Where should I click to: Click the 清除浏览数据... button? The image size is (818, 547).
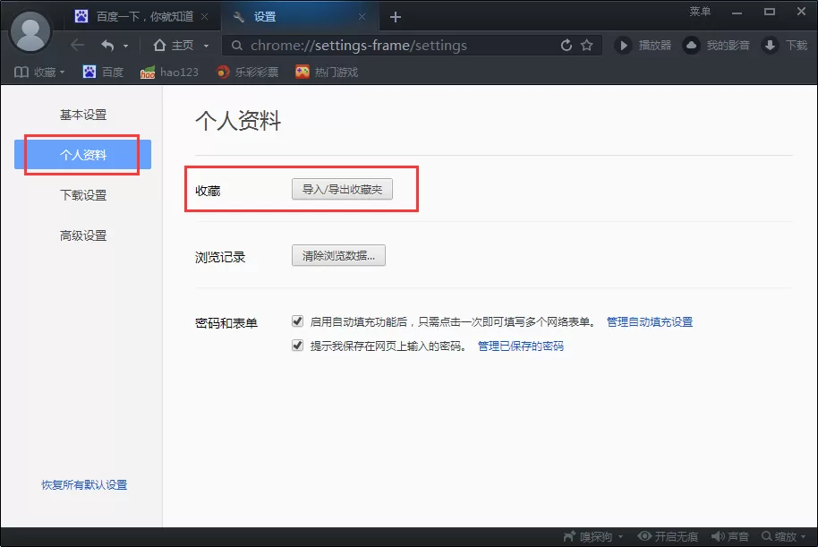338,256
